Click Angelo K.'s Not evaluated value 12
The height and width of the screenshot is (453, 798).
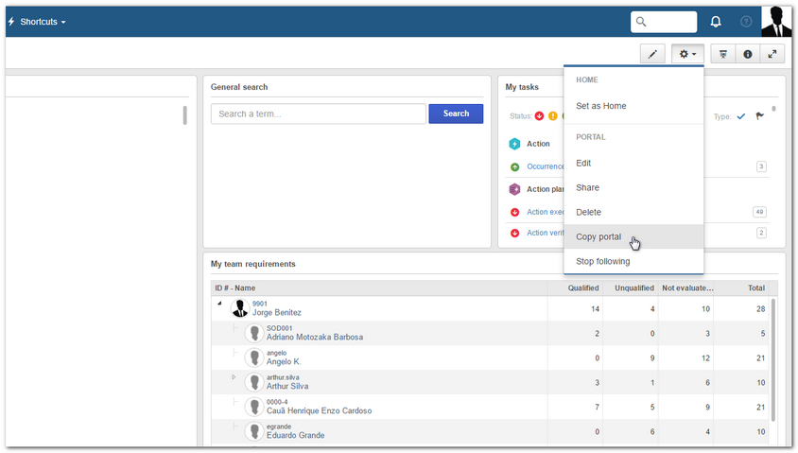705,357
